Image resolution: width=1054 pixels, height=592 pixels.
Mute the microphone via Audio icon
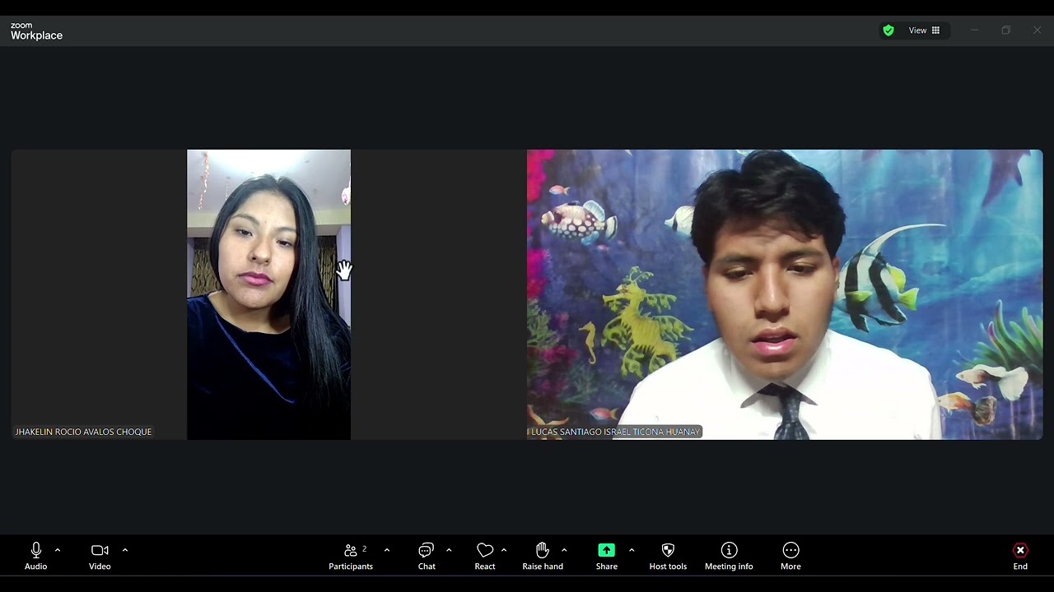pos(35,550)
